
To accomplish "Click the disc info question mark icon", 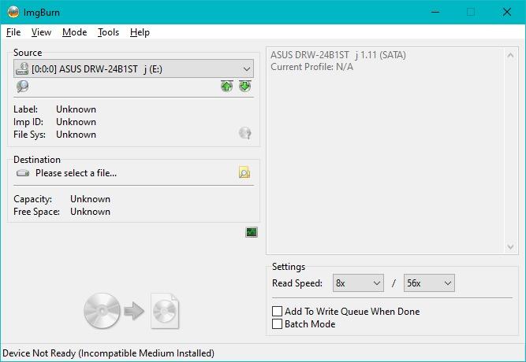I will click(x=245, y=133).
